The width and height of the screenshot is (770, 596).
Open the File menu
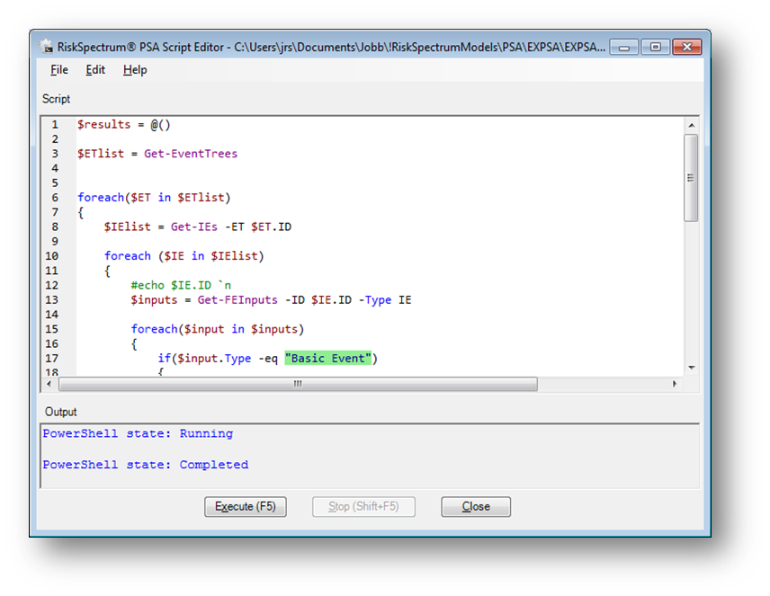59,70
